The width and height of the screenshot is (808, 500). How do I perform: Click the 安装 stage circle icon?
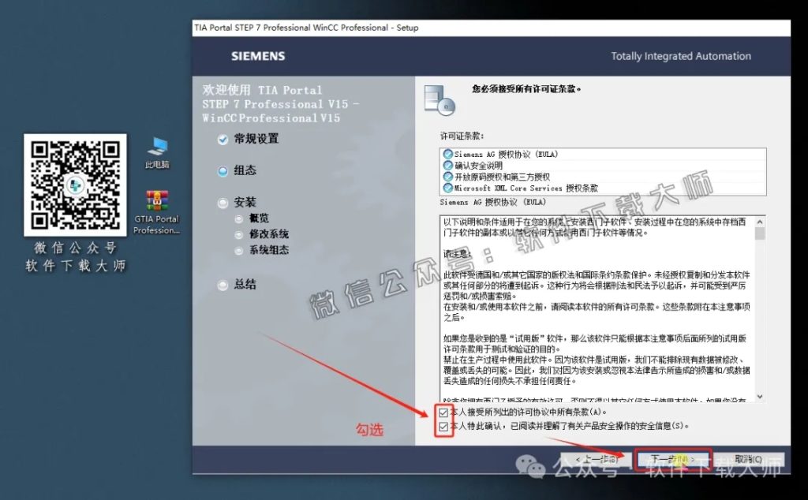point(223,203)
